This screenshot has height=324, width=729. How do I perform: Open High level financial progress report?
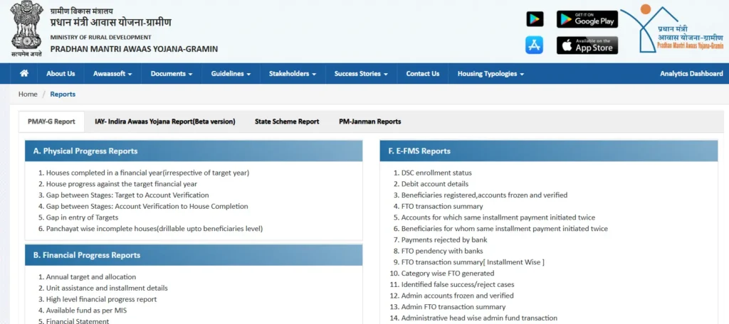pos(101,299)
